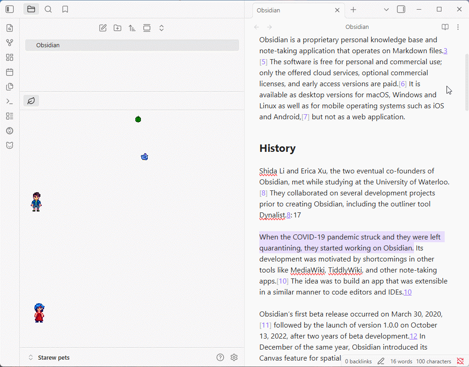
Task: Follow citation link [6]
Action: click(x=402, y=84)
